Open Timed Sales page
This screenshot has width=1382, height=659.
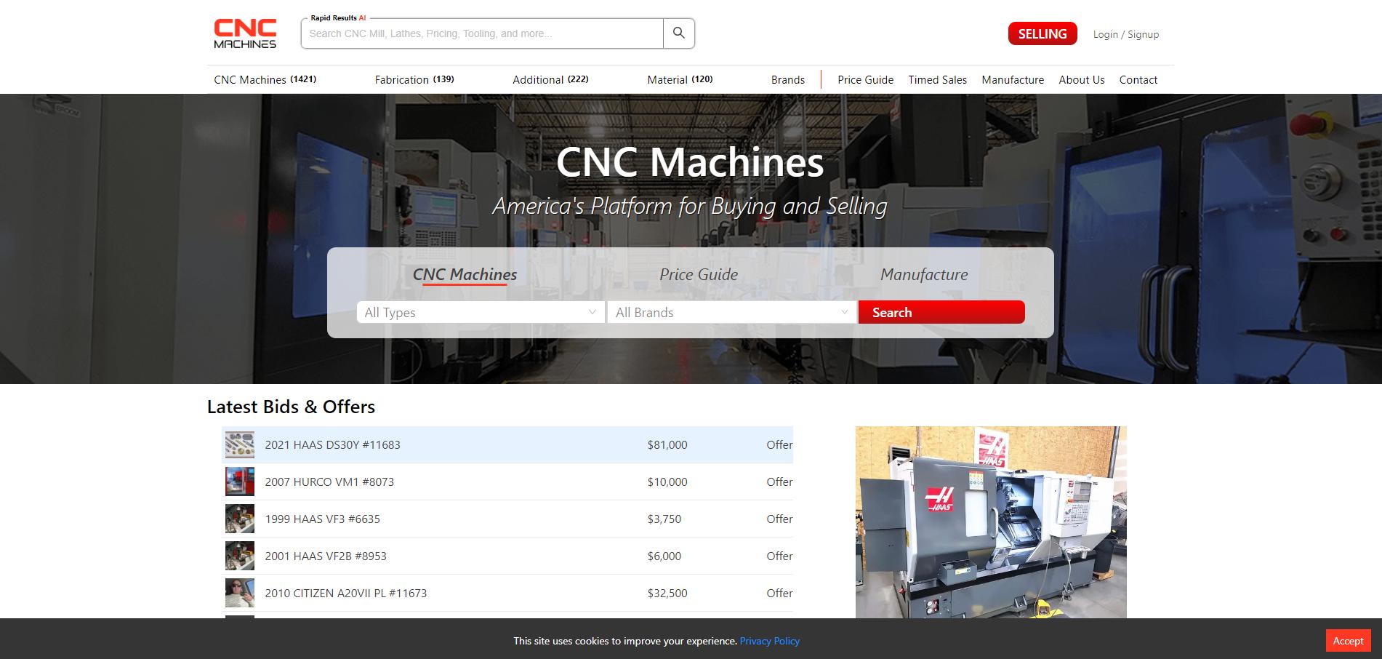pyautogui.click(x=937, y=80)
